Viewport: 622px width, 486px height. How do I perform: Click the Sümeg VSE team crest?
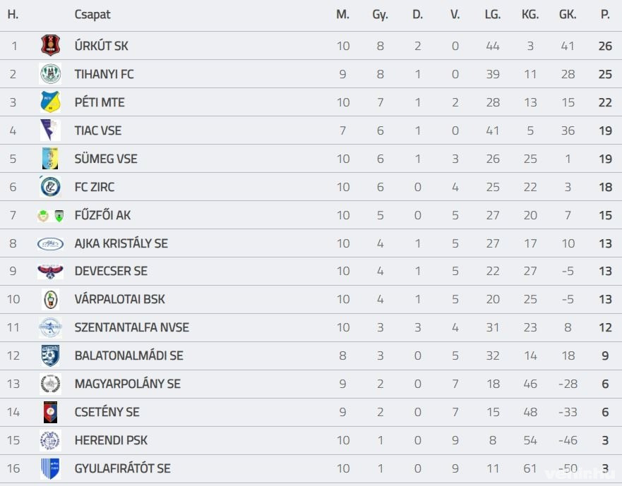(x=50, y=159)
